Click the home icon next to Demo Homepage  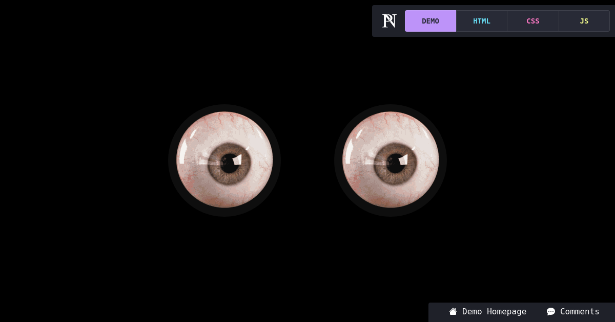point(453,312)
